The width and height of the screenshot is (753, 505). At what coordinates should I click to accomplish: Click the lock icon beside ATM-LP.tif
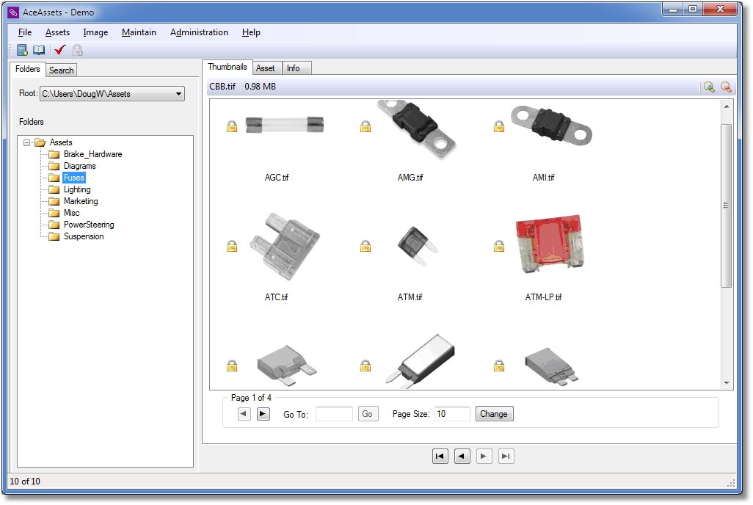pyautogui.click(x=499, y=246)
